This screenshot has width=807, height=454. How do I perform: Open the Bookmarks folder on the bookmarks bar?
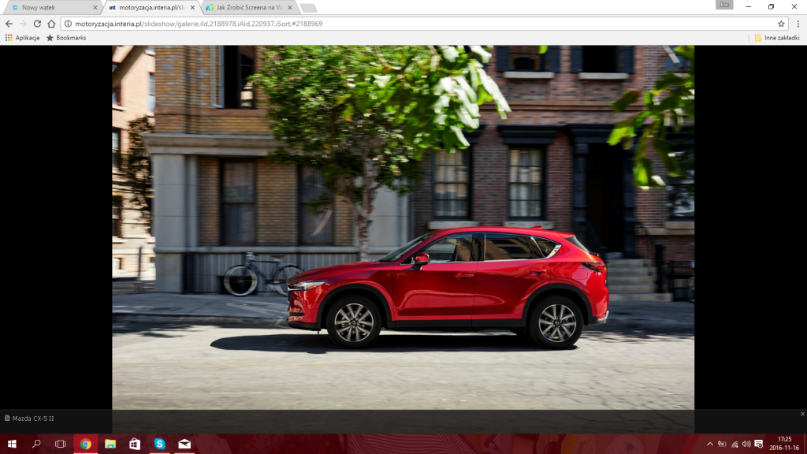(x=66, y=38)
